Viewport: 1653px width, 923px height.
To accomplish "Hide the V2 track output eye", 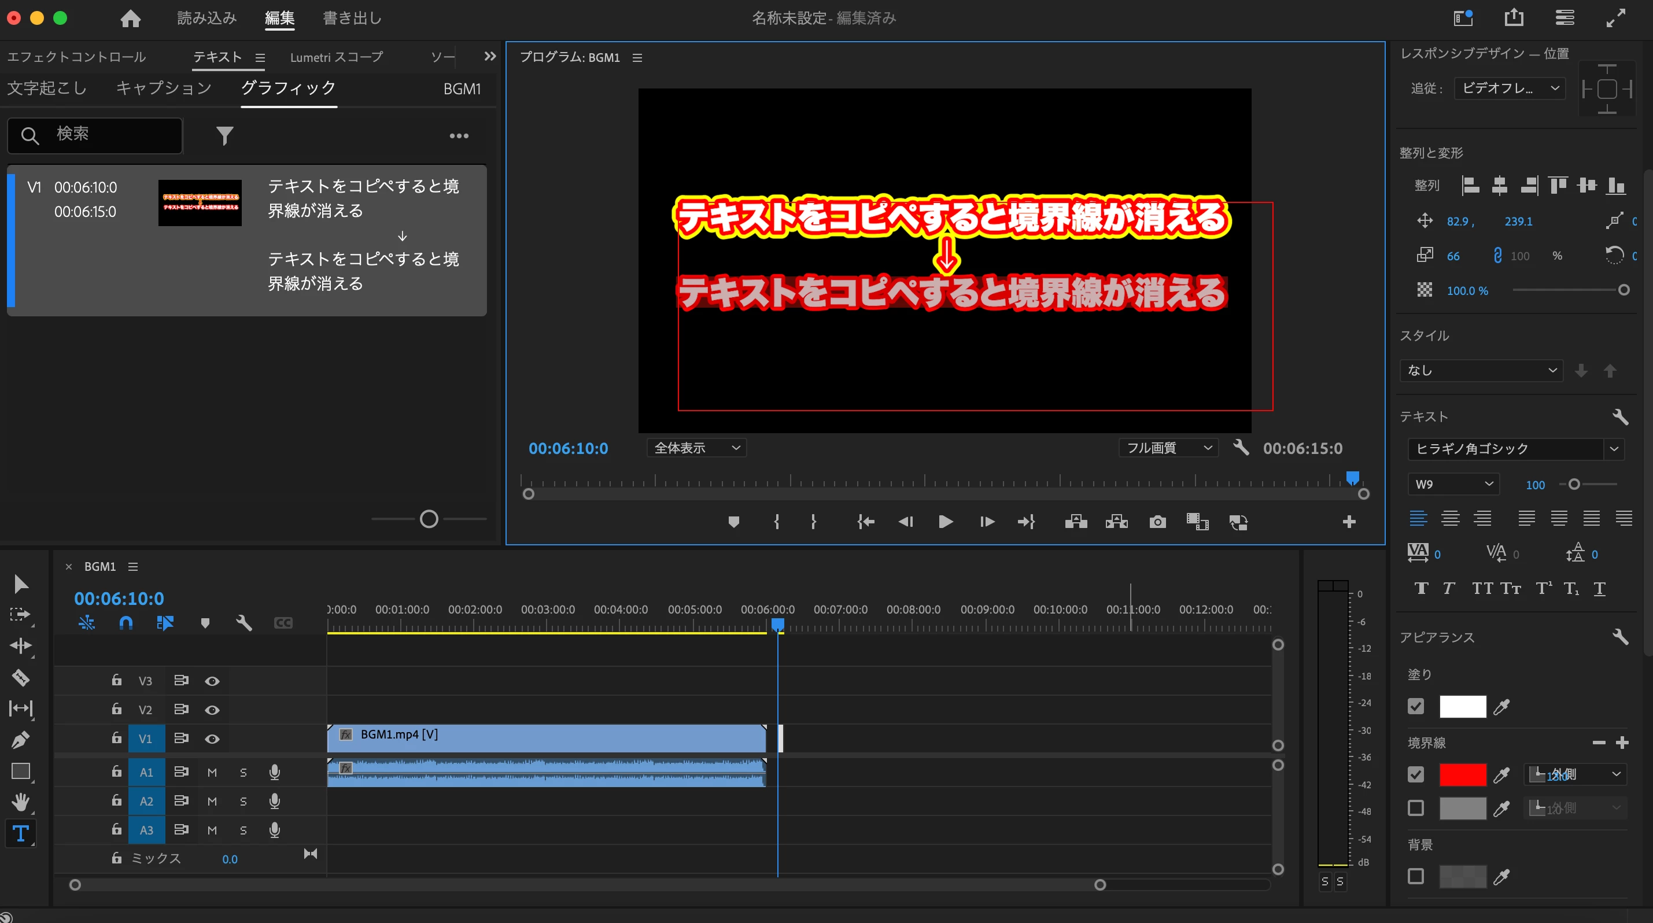I will 212,710.
